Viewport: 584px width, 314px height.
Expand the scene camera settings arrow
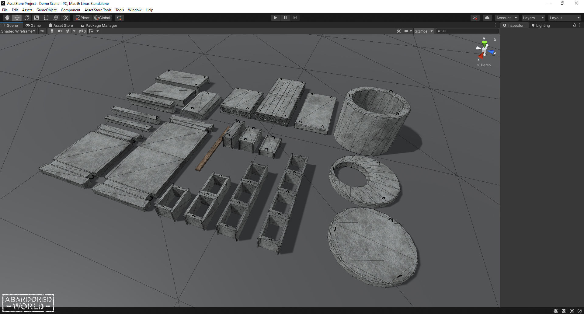(x=411, y=31)
